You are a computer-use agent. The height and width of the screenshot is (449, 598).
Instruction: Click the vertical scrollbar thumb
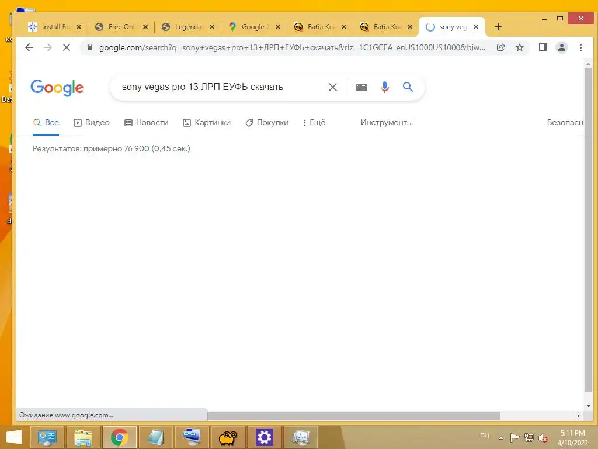point(588,230)
